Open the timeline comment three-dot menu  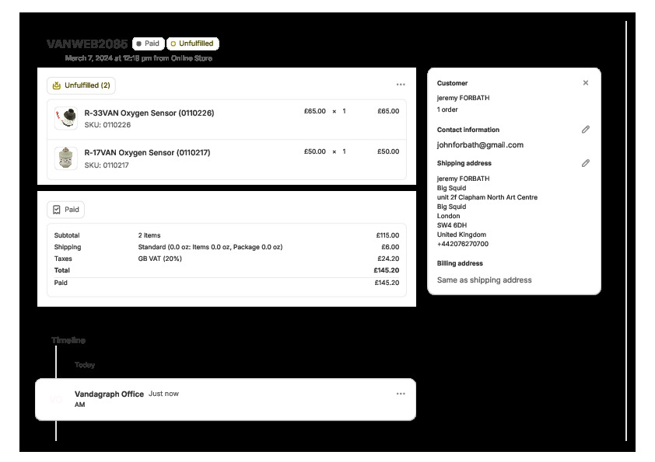(401, 394)
